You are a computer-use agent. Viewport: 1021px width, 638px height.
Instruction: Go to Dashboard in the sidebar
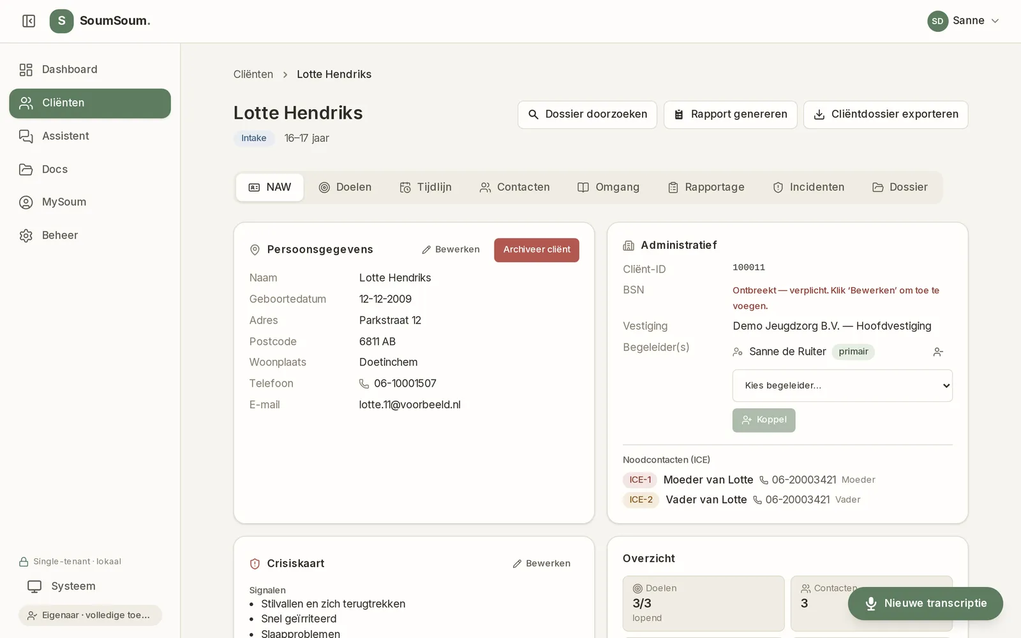click(x=90, y=70)
